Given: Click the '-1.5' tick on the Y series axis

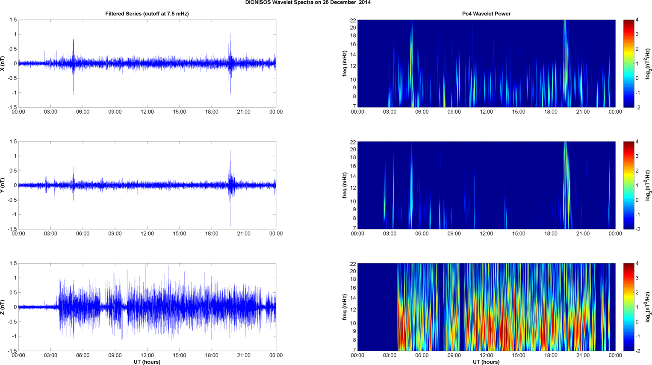Looking at the screenshot, I should pos(12,229).
